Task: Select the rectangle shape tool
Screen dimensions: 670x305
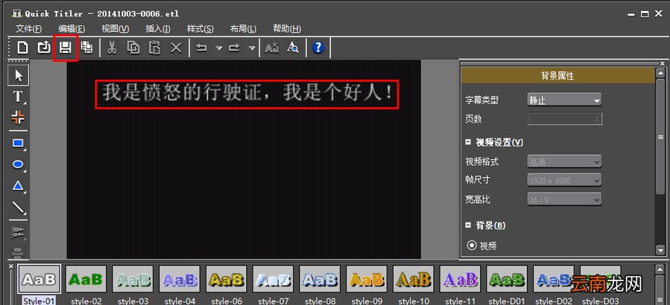Action: [19, 144]
